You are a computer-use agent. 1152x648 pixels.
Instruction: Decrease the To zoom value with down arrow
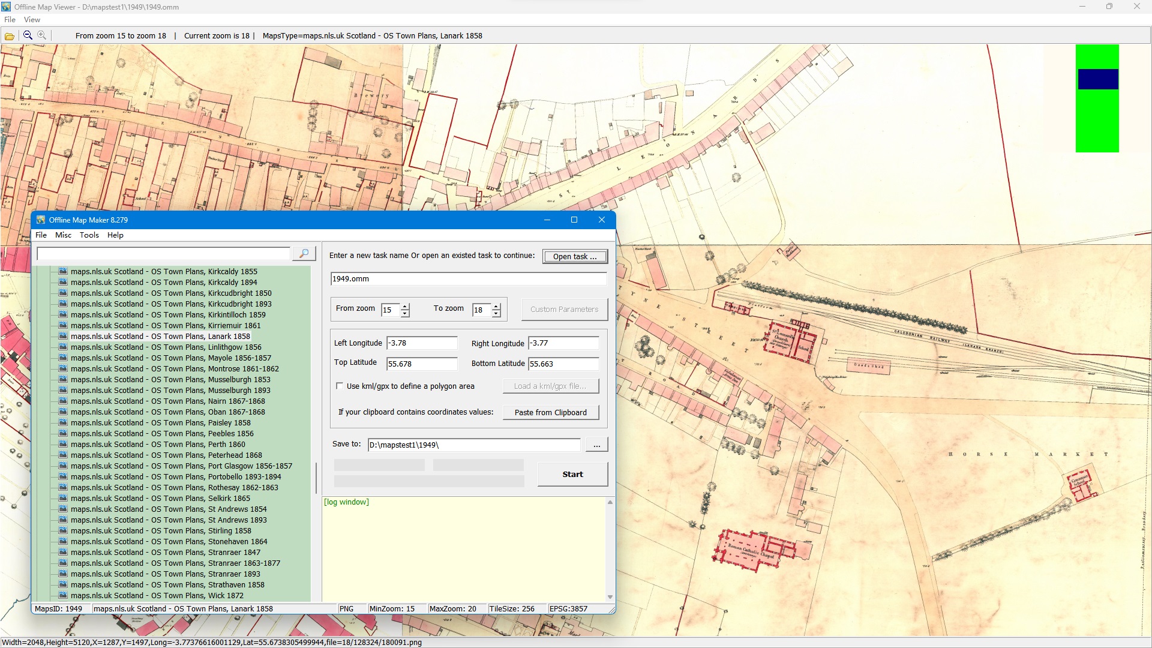pos(496,313)
